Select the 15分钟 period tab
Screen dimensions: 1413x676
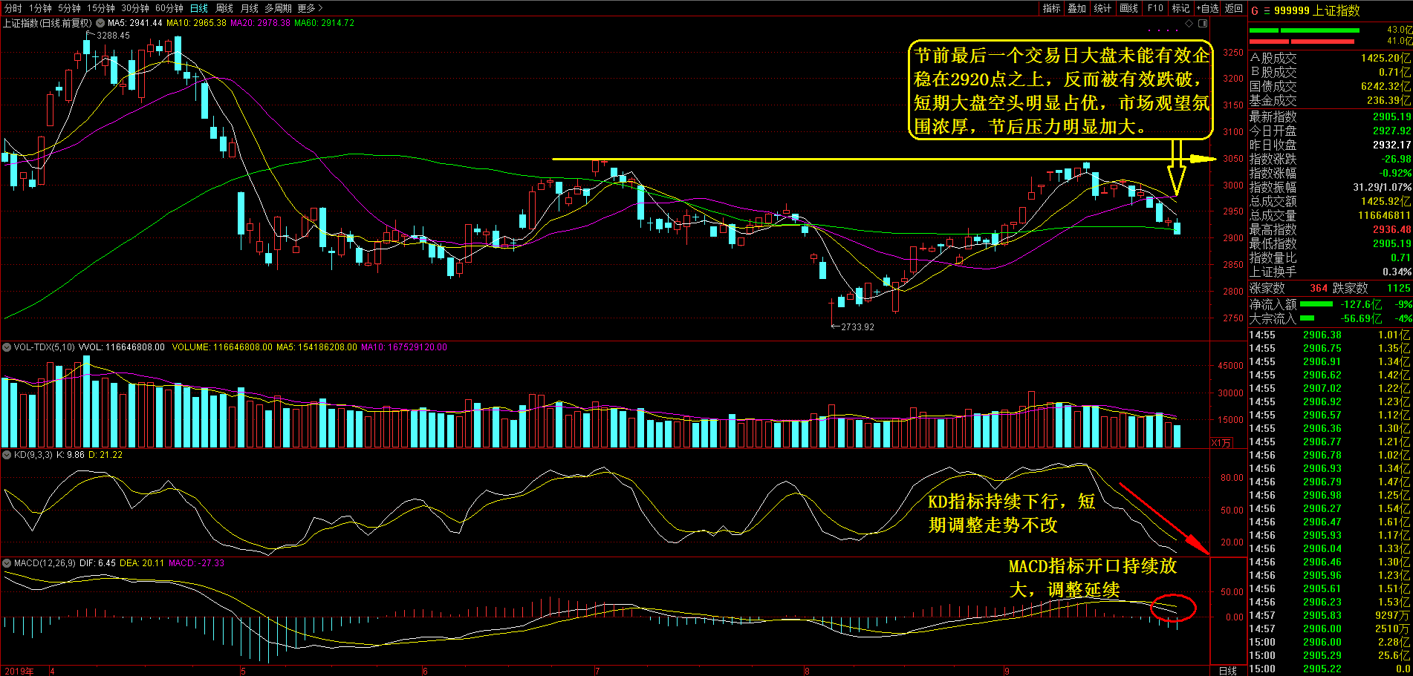tap(100, 8)
